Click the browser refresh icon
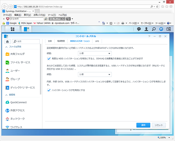The height and width of the screenshot is (141, 175). point(157,7)
